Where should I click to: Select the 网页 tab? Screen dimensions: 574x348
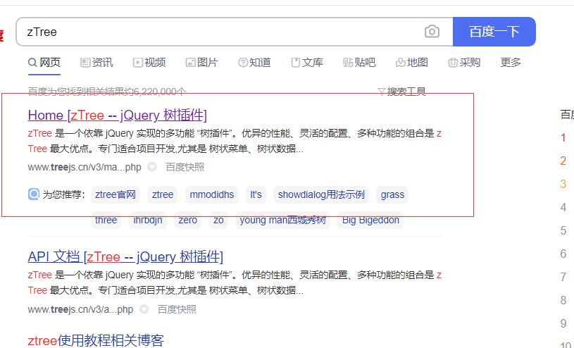point(44,63)
